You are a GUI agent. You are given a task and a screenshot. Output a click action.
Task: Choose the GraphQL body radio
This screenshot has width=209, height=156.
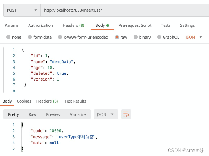pyautogui.click(x=159, y=37)
